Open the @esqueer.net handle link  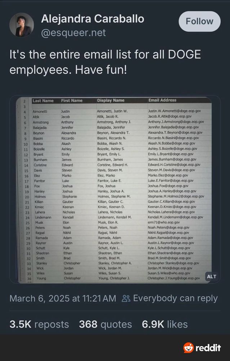[73, 33]
